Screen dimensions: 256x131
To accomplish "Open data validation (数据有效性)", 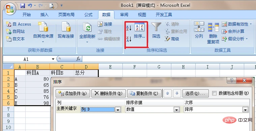I will 235,24.
